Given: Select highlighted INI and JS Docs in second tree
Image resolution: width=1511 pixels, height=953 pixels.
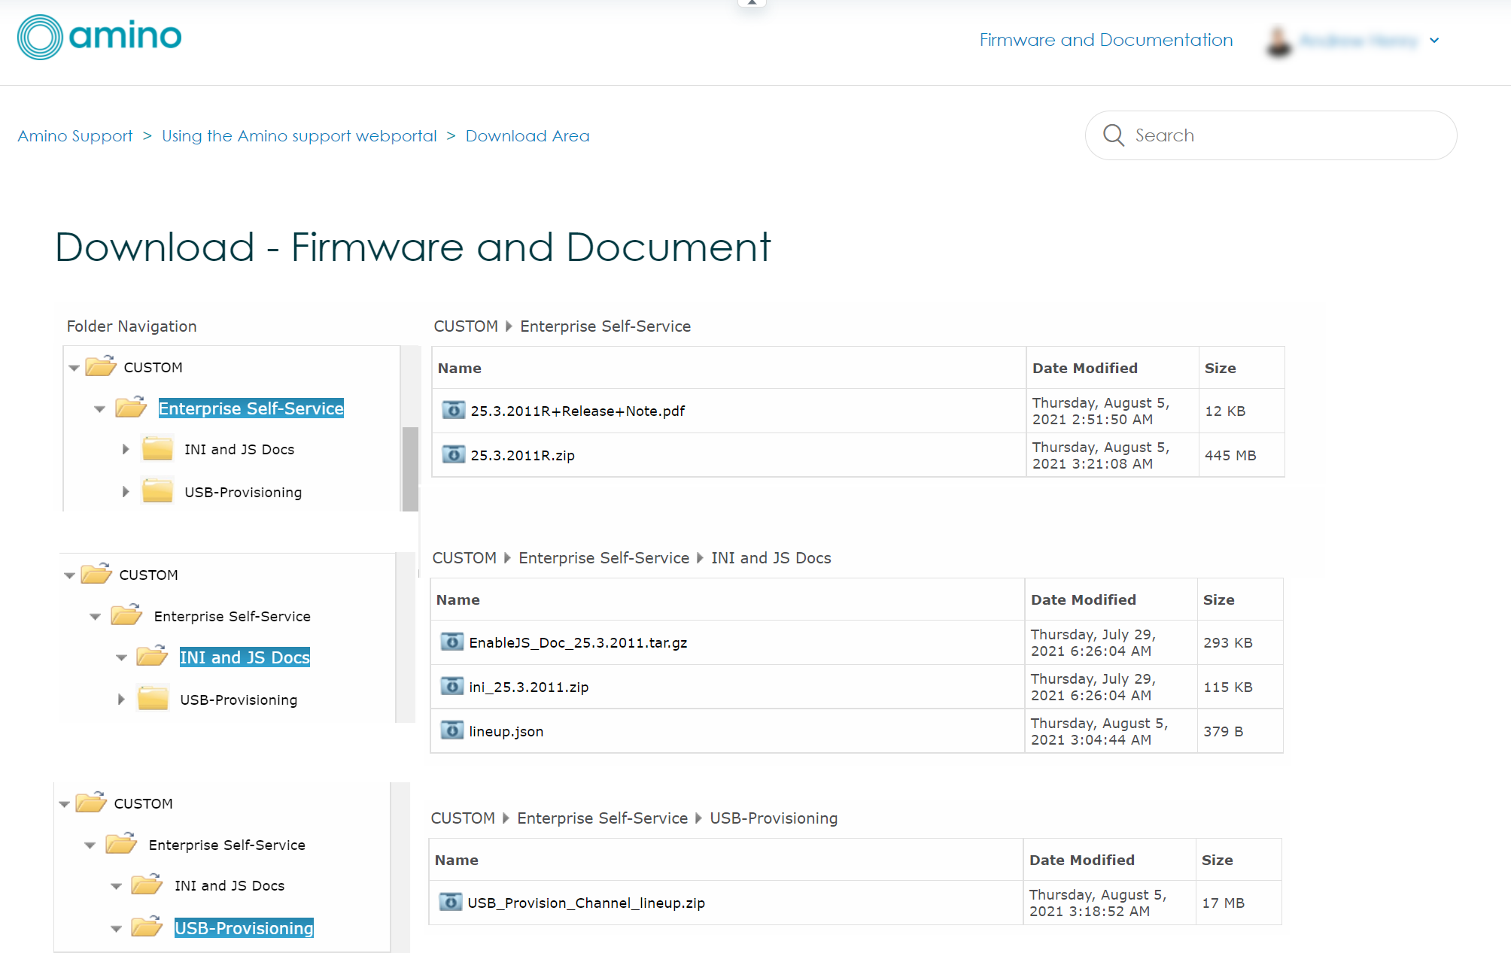Looking at the screenshot, I should (245, 657).
